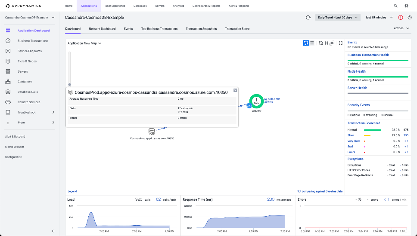This screenshot has width=417, height=236.
Task: Open the Application Dashboard sidebar icon
Action: (x=8, y=31)
